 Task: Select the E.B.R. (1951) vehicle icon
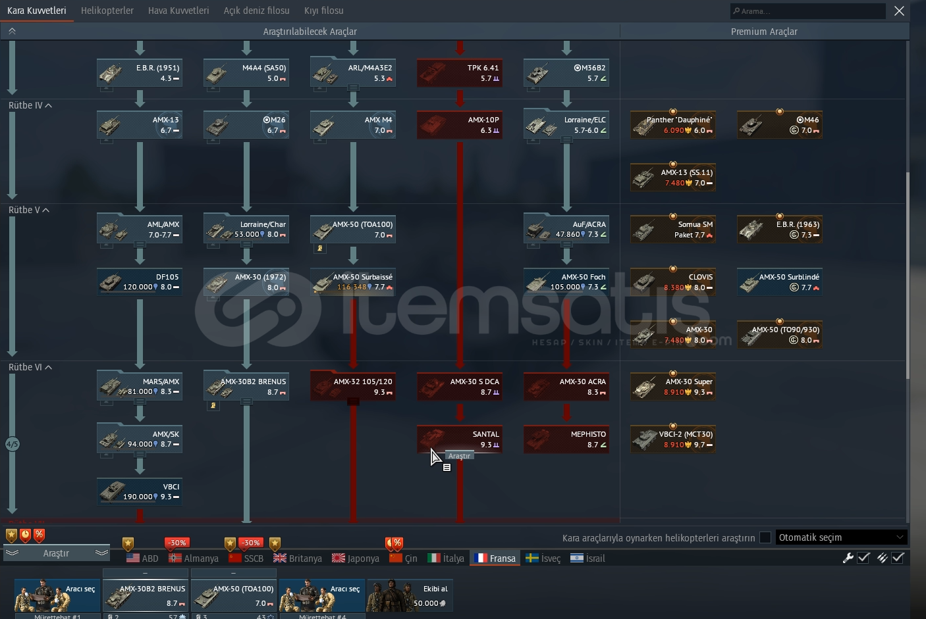(x=140, y=73)
